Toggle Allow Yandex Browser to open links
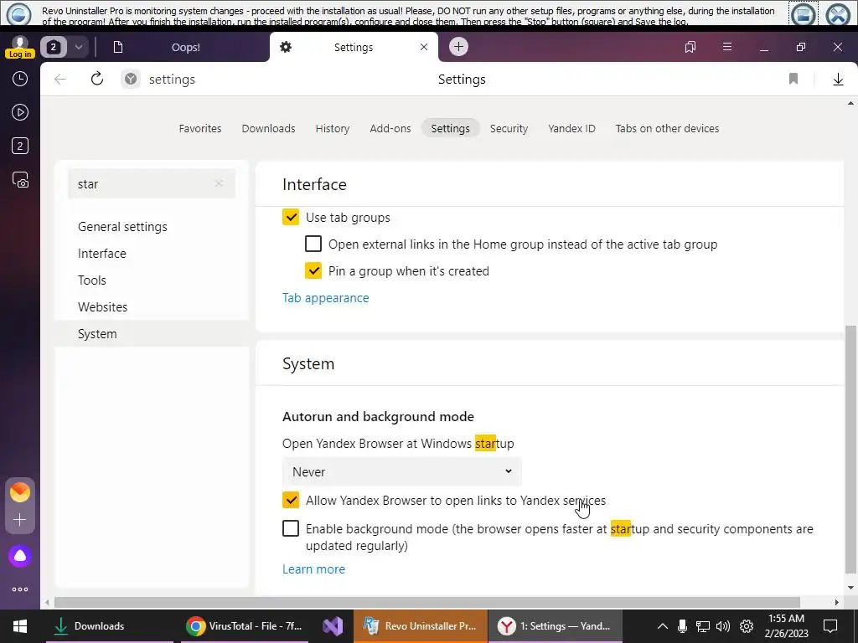 click(291, 501)
